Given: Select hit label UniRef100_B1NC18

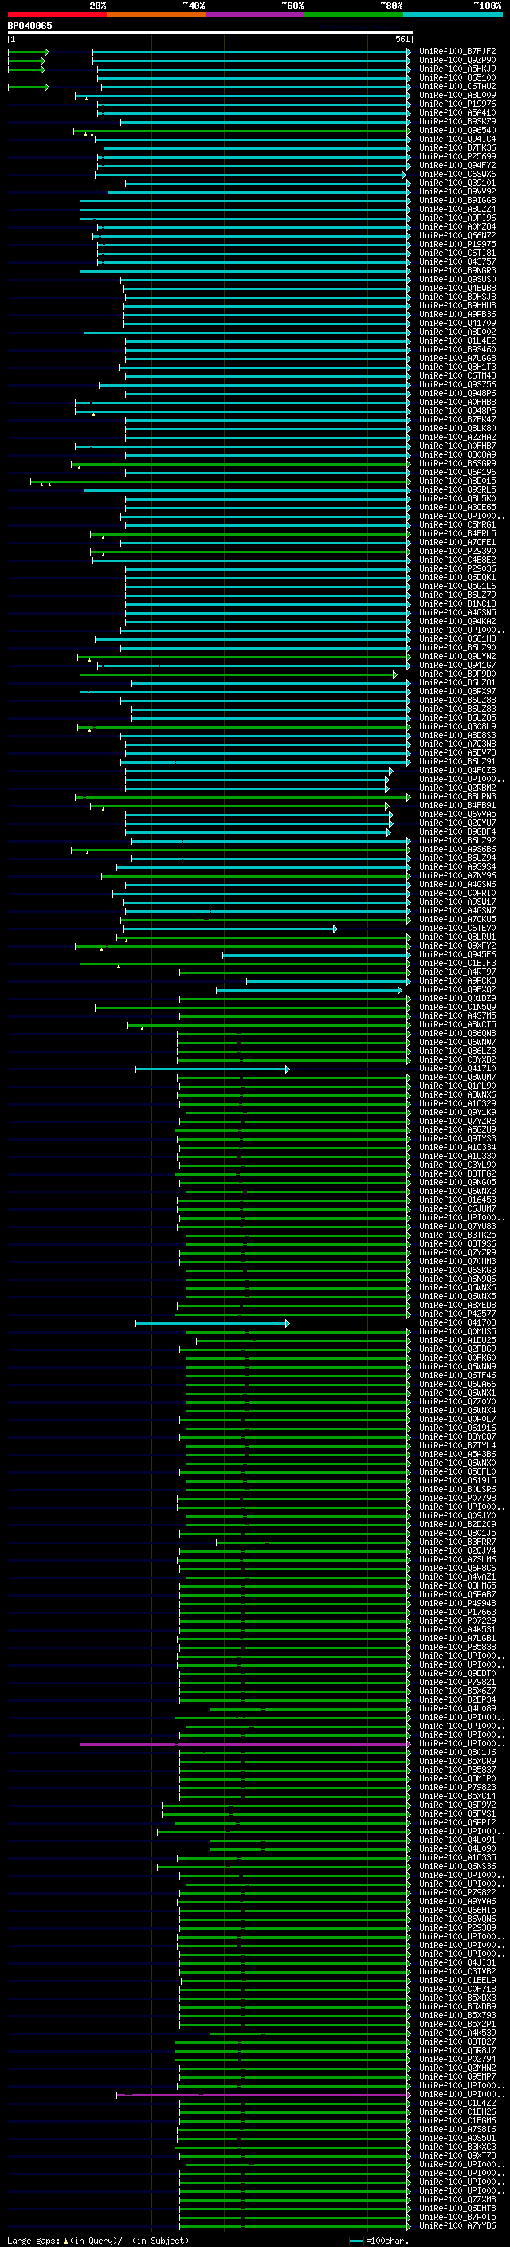Looking at the screenshot, I should [x=457, y=603].
